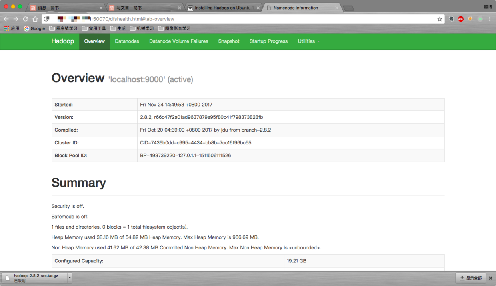Reload the Namenode page

25,19
